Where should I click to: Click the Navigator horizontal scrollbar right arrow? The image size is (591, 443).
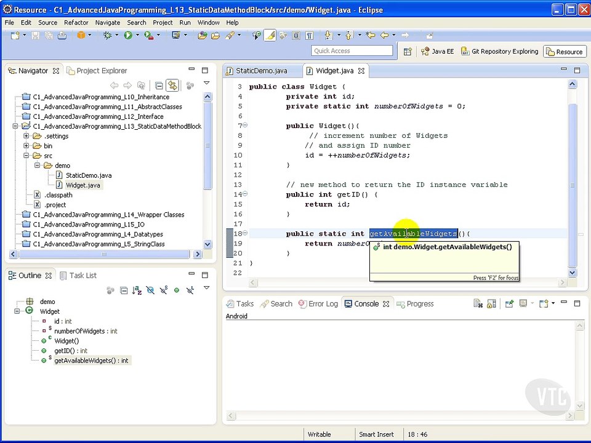[198, 254]
